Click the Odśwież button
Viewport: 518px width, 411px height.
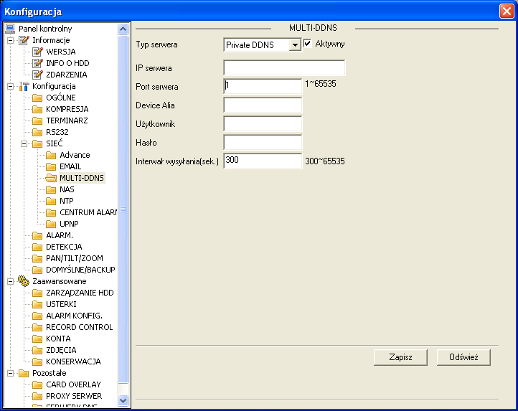click(463, 357)
